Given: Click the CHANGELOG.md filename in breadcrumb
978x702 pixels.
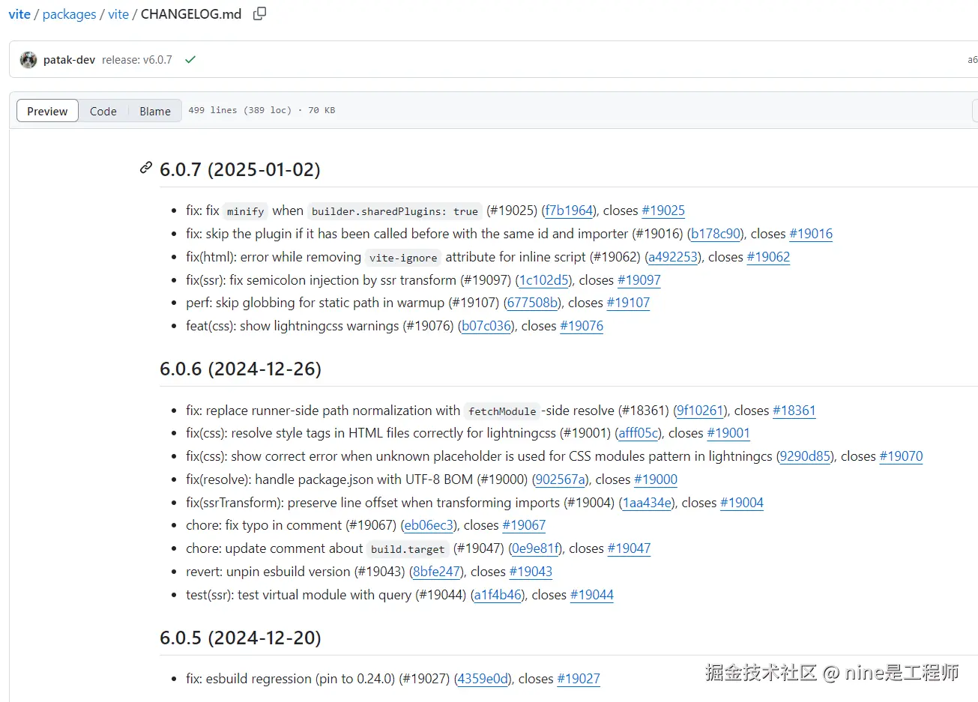Looking at the screenshot, I should [191, 14].
